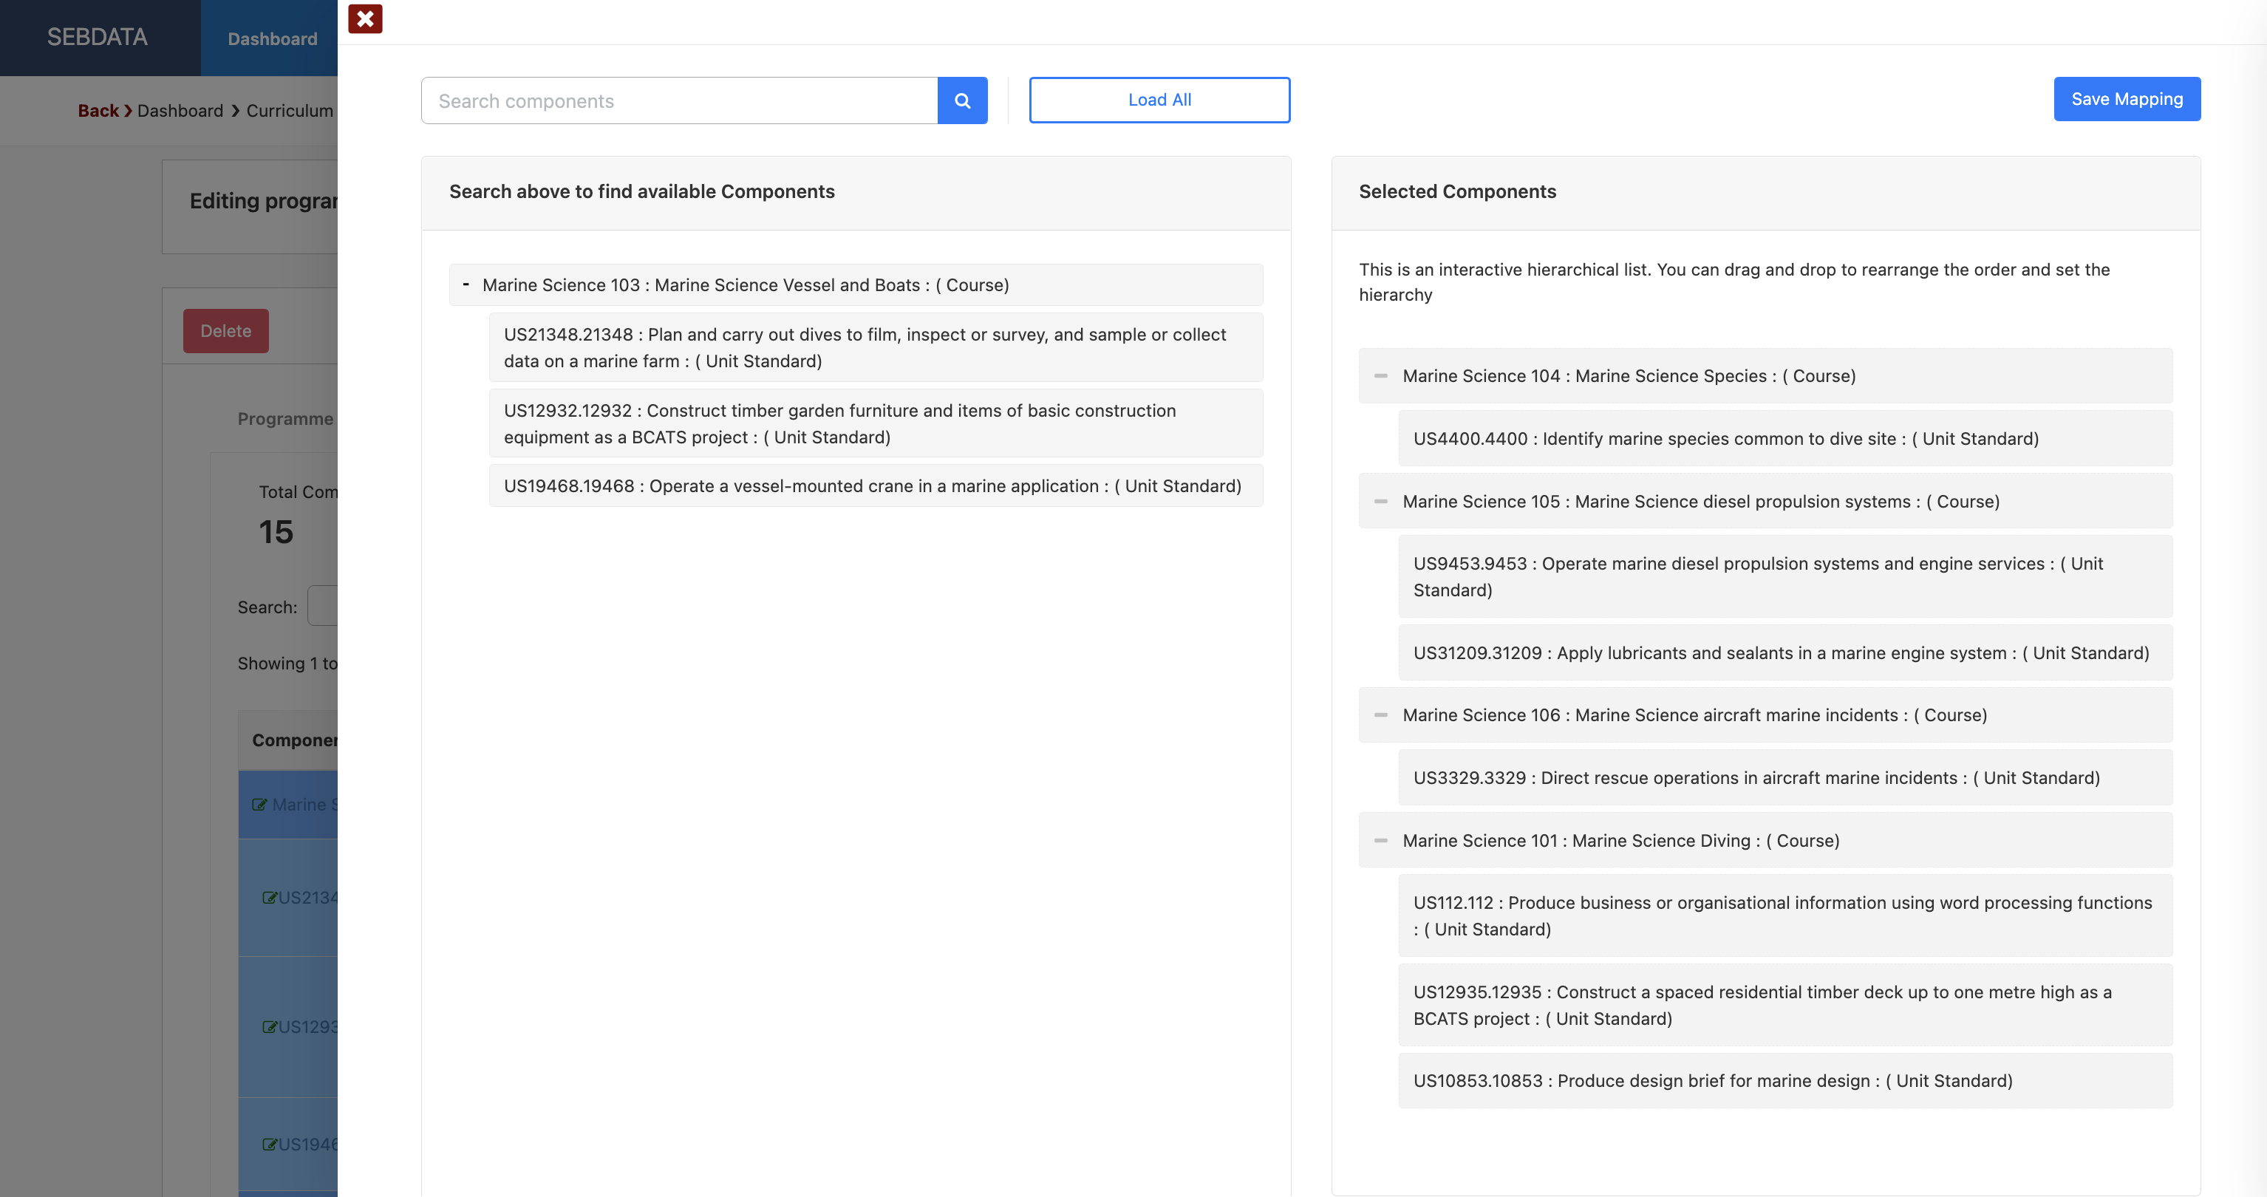
Task: Select US12932.12932 timber garden furniture unit
Action: (x=876, y=423)
